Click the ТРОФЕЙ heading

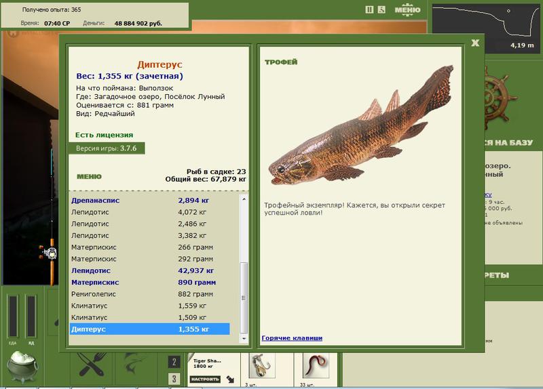(281, 62)
